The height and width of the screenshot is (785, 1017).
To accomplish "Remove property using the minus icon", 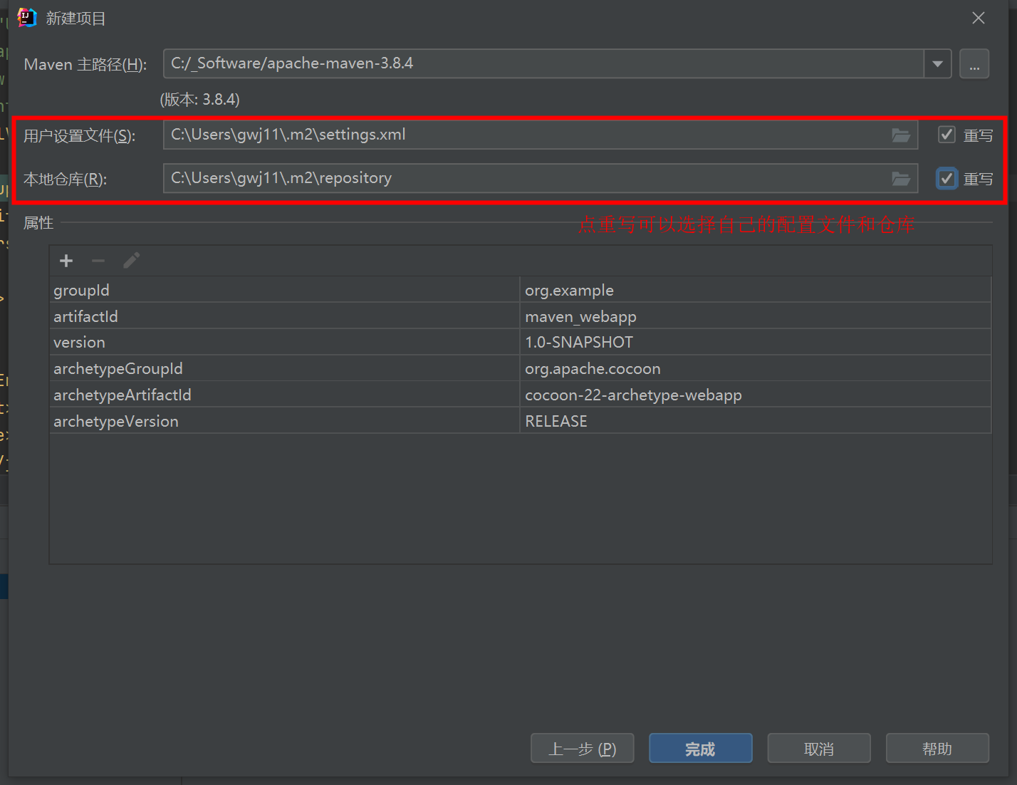I will [x=98, y=261].
